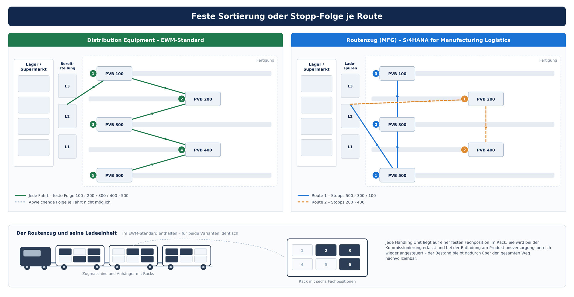
Task: Click blue stop badge 2 beside PVB 300
Action: [x=376, y=124]
